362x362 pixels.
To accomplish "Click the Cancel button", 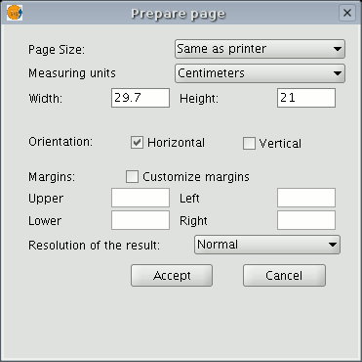I will (284, 276).
